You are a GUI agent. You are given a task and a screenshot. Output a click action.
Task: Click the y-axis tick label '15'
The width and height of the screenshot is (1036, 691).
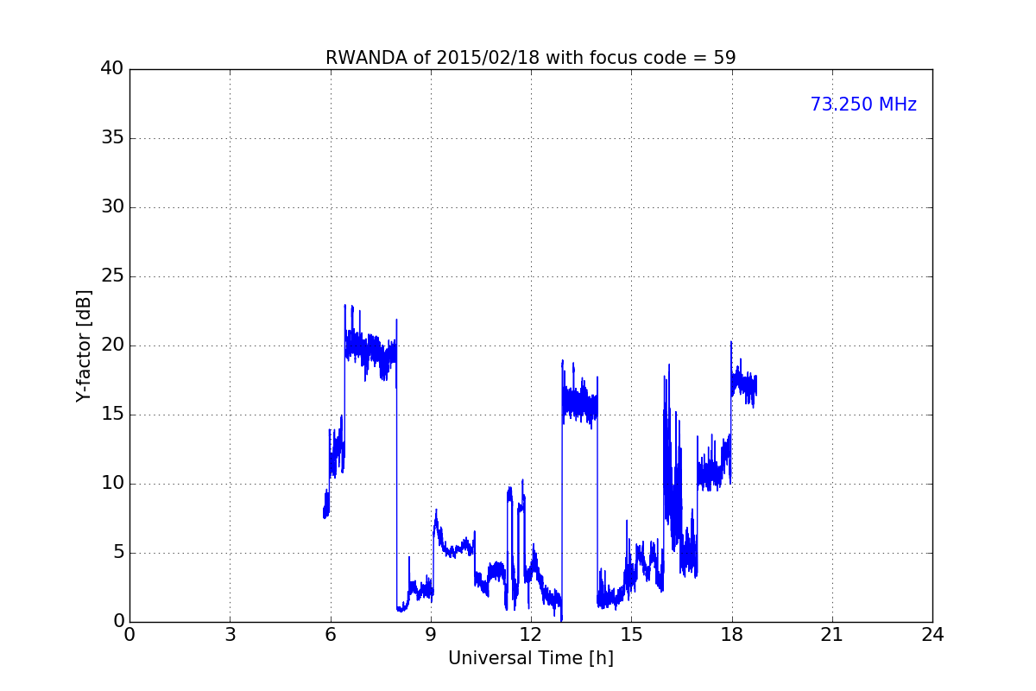(111, 415)
